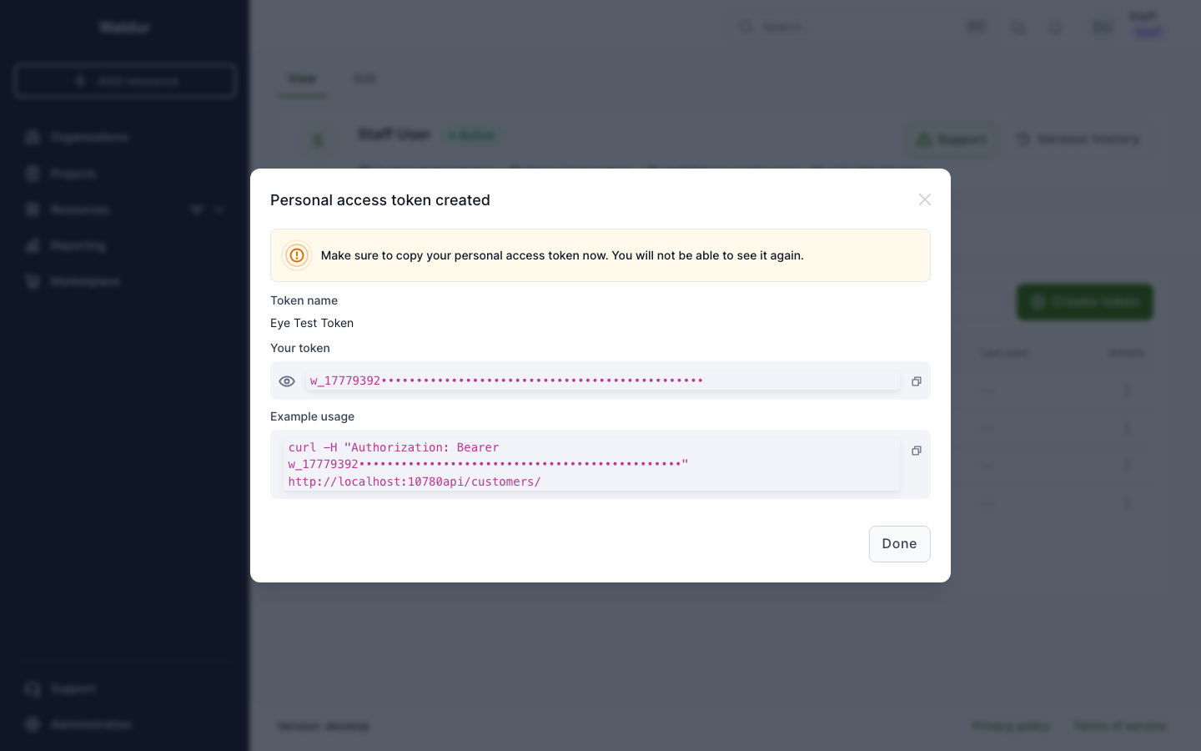Go to Projects in the sidebar
This screenshot has height=751, width=1201.
click(73, 174)
